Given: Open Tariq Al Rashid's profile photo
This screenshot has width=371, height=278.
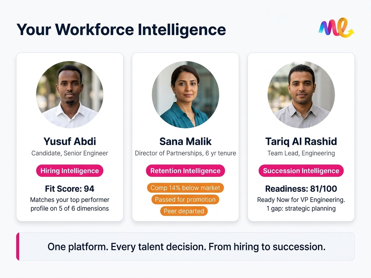Looking at the screenshot, I should [x=301, y=95].
